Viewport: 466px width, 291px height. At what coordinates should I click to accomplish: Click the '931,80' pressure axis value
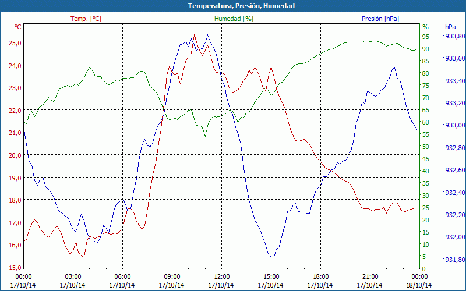[454, 260]
